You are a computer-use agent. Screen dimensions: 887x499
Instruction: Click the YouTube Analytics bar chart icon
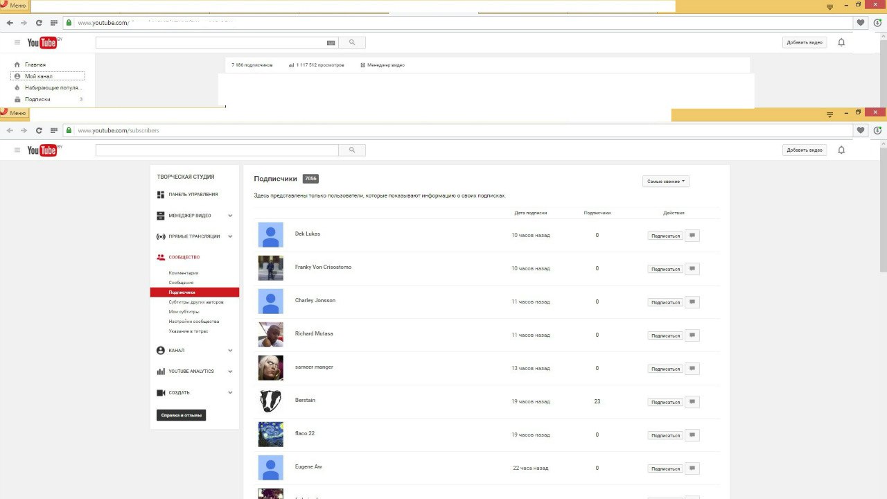(x=161, y=371)
